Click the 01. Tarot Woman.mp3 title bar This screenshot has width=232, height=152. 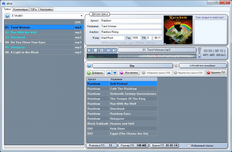tap(157, 50)
